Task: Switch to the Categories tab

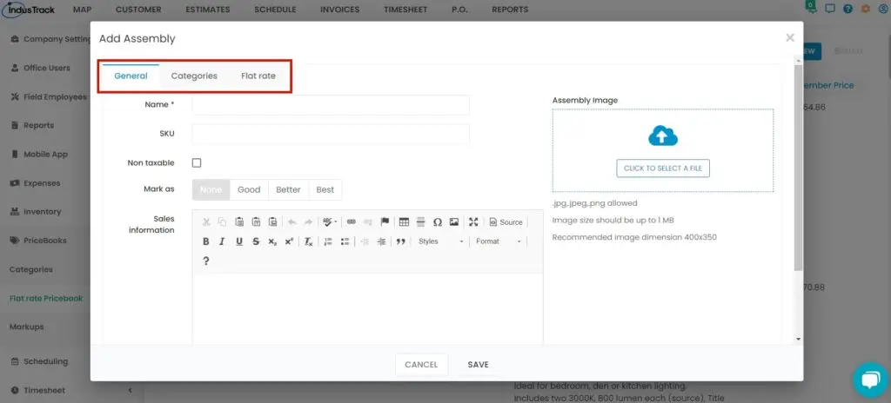Action: click(x=194, y=76)
